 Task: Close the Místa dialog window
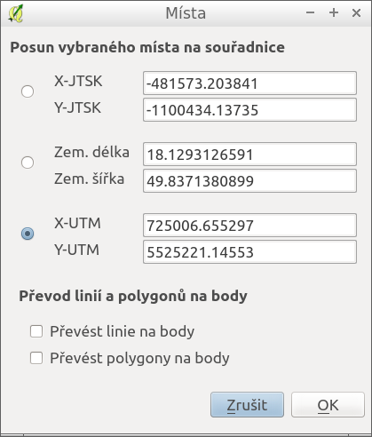pyautogui.click(x=356, y=12)
